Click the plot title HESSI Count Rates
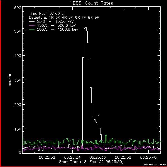 (91, 3)
